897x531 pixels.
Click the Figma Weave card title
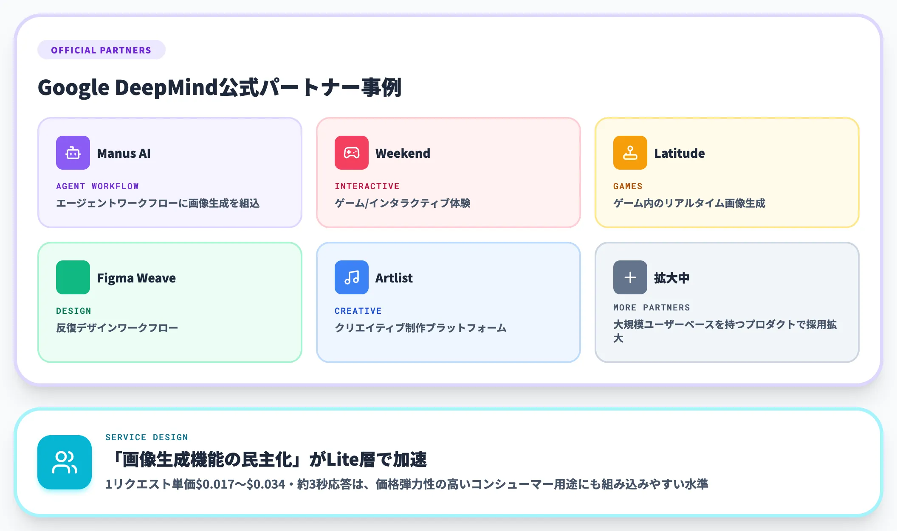pos(136,278)
